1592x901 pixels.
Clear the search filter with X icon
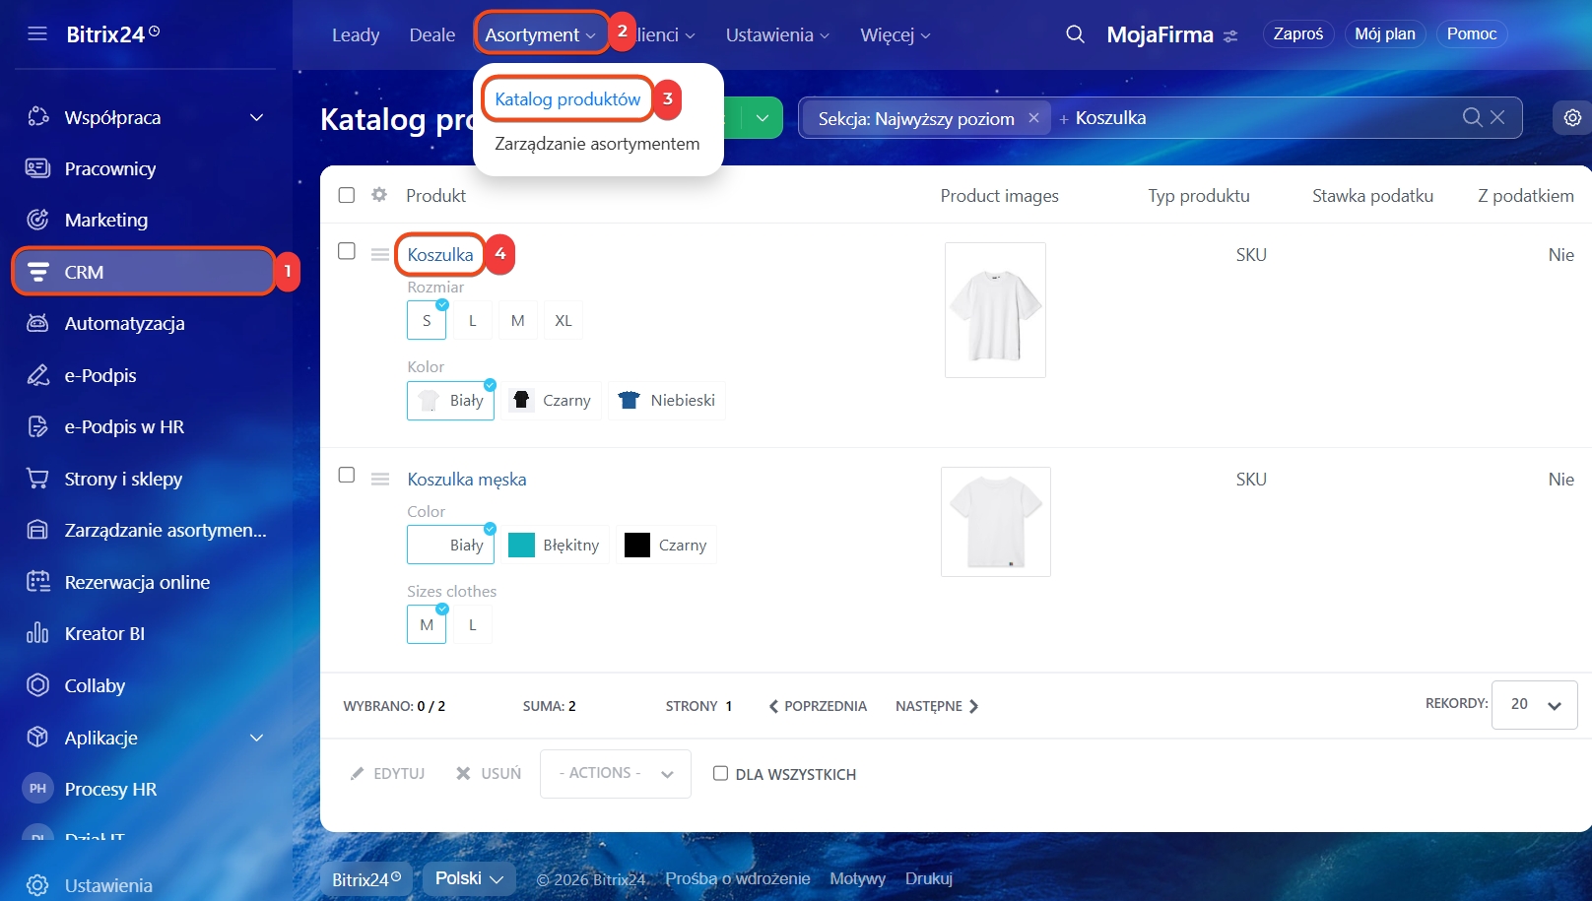click(1497, 117)
